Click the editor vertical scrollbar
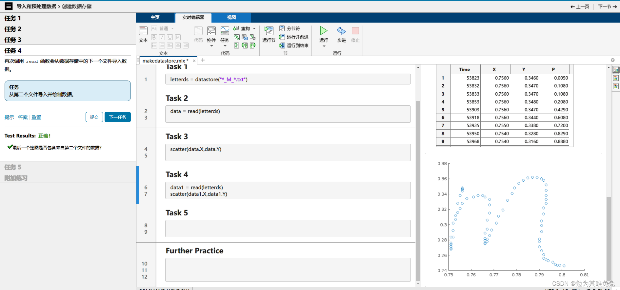The height and width of the screenshot is (290, 620). click(x=418, y=191)
